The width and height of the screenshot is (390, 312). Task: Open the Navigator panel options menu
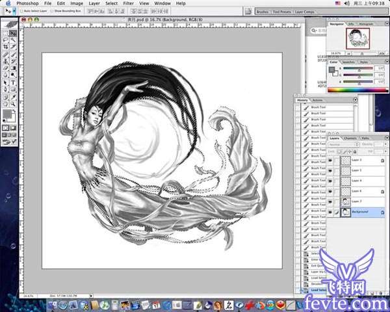coord(387,23)
